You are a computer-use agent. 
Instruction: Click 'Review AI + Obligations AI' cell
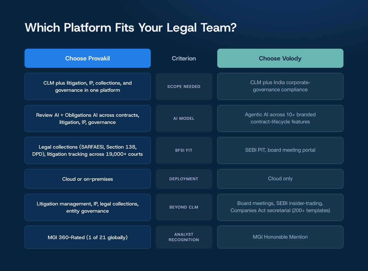click(88, 118)
